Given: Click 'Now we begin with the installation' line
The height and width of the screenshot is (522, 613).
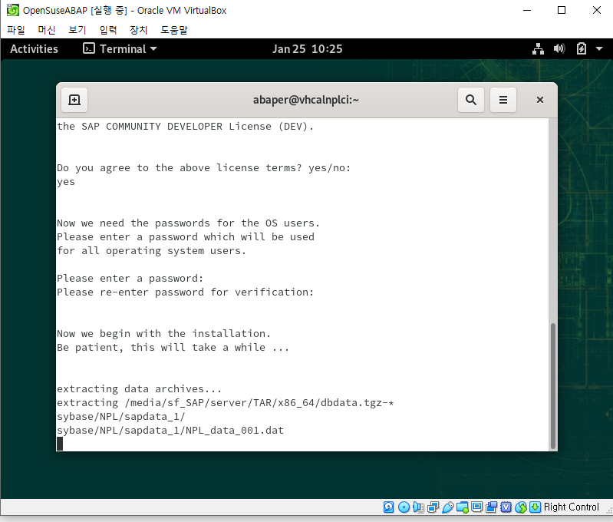Looking at the screenshot, I should [x=164, y=333].
